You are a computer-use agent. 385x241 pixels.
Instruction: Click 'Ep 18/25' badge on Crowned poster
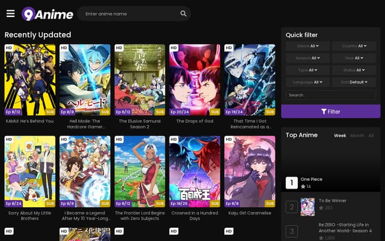(179, 204)
